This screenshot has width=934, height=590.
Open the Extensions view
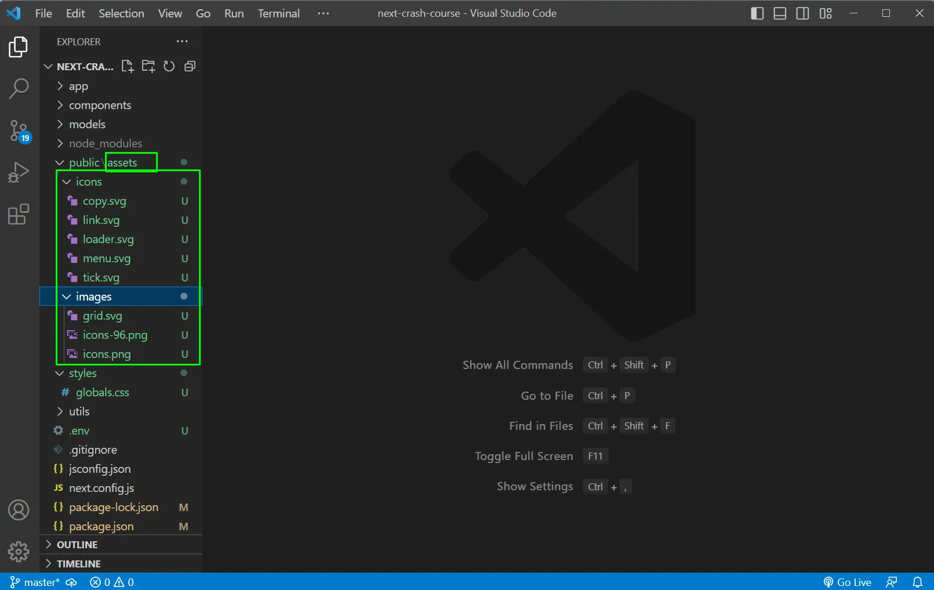tap(19, 214)
